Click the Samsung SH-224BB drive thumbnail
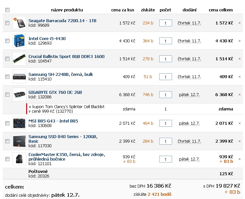 click(19, 77)
